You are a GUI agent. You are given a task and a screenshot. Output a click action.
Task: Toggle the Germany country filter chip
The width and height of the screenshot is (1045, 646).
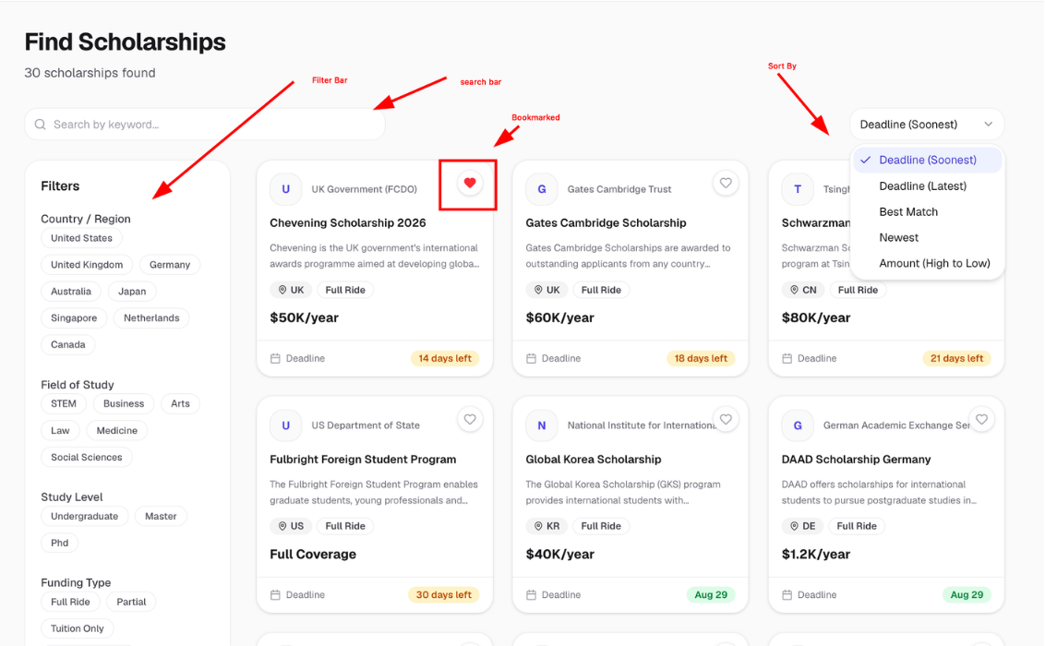(x=170, y=265)
